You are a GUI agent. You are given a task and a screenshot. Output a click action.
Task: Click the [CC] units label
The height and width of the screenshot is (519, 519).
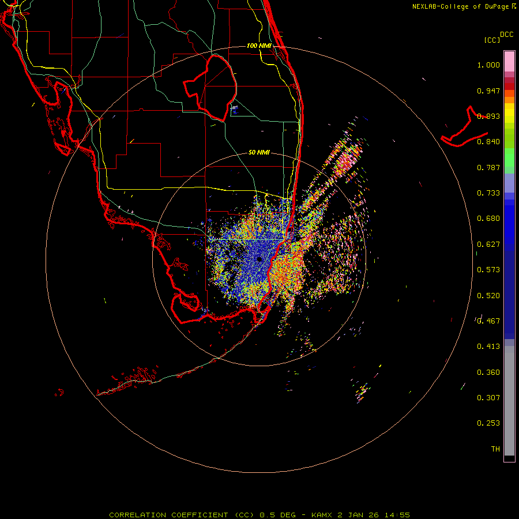[x=492, y=40]
